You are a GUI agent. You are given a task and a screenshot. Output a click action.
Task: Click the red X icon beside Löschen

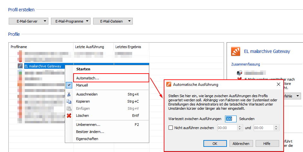(x=69, y=116)
